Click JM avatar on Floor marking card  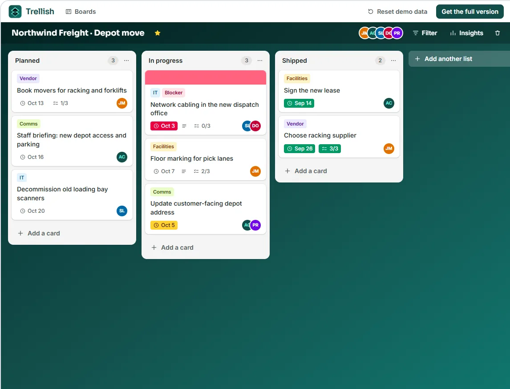(255, 171)
